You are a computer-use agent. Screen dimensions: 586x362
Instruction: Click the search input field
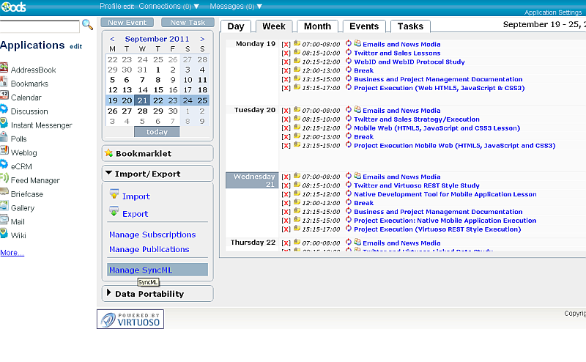pos(39,26)
